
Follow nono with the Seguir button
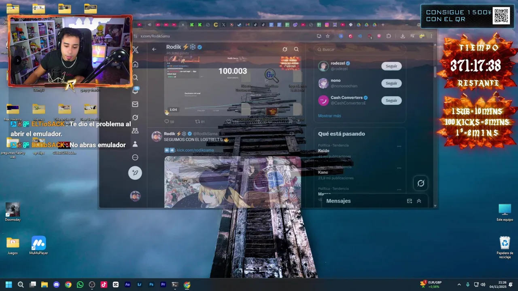coord(391,83)
